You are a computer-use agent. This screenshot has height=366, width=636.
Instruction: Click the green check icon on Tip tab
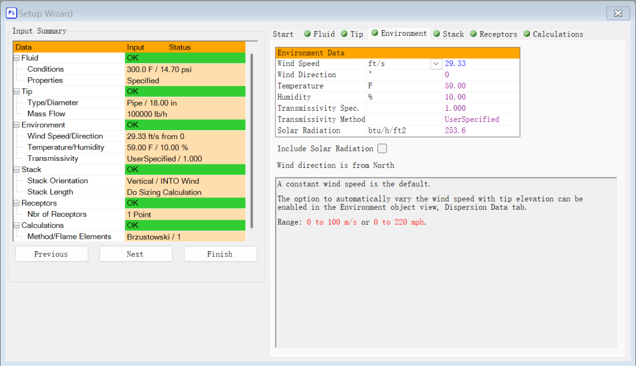344,34
